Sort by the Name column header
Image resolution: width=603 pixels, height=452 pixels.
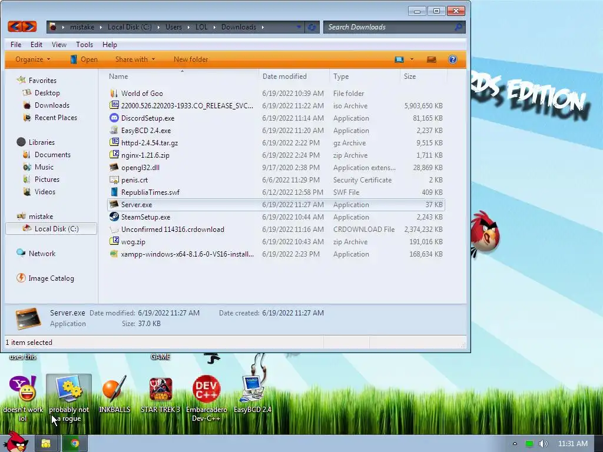(181, 76)
